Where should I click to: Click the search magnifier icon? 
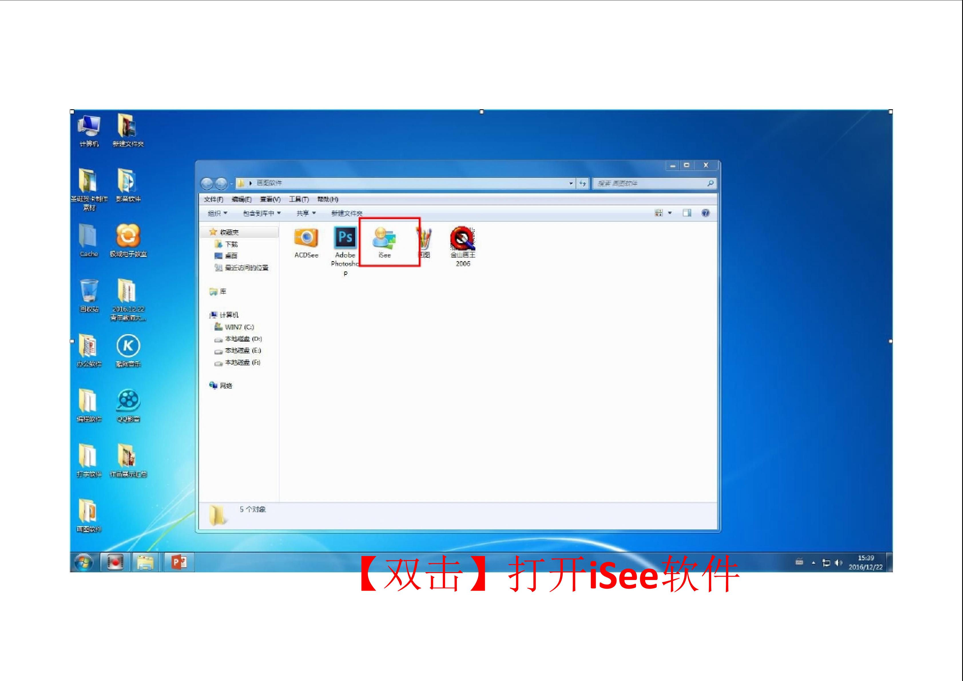(x=710, y=183)
